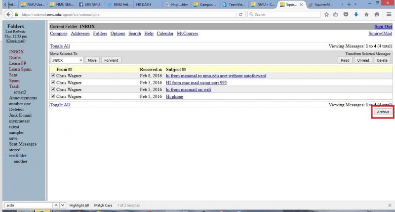Sort by From column icon
Image resolution: width=395 pixels, height=212 pixels.
[70, 70]
